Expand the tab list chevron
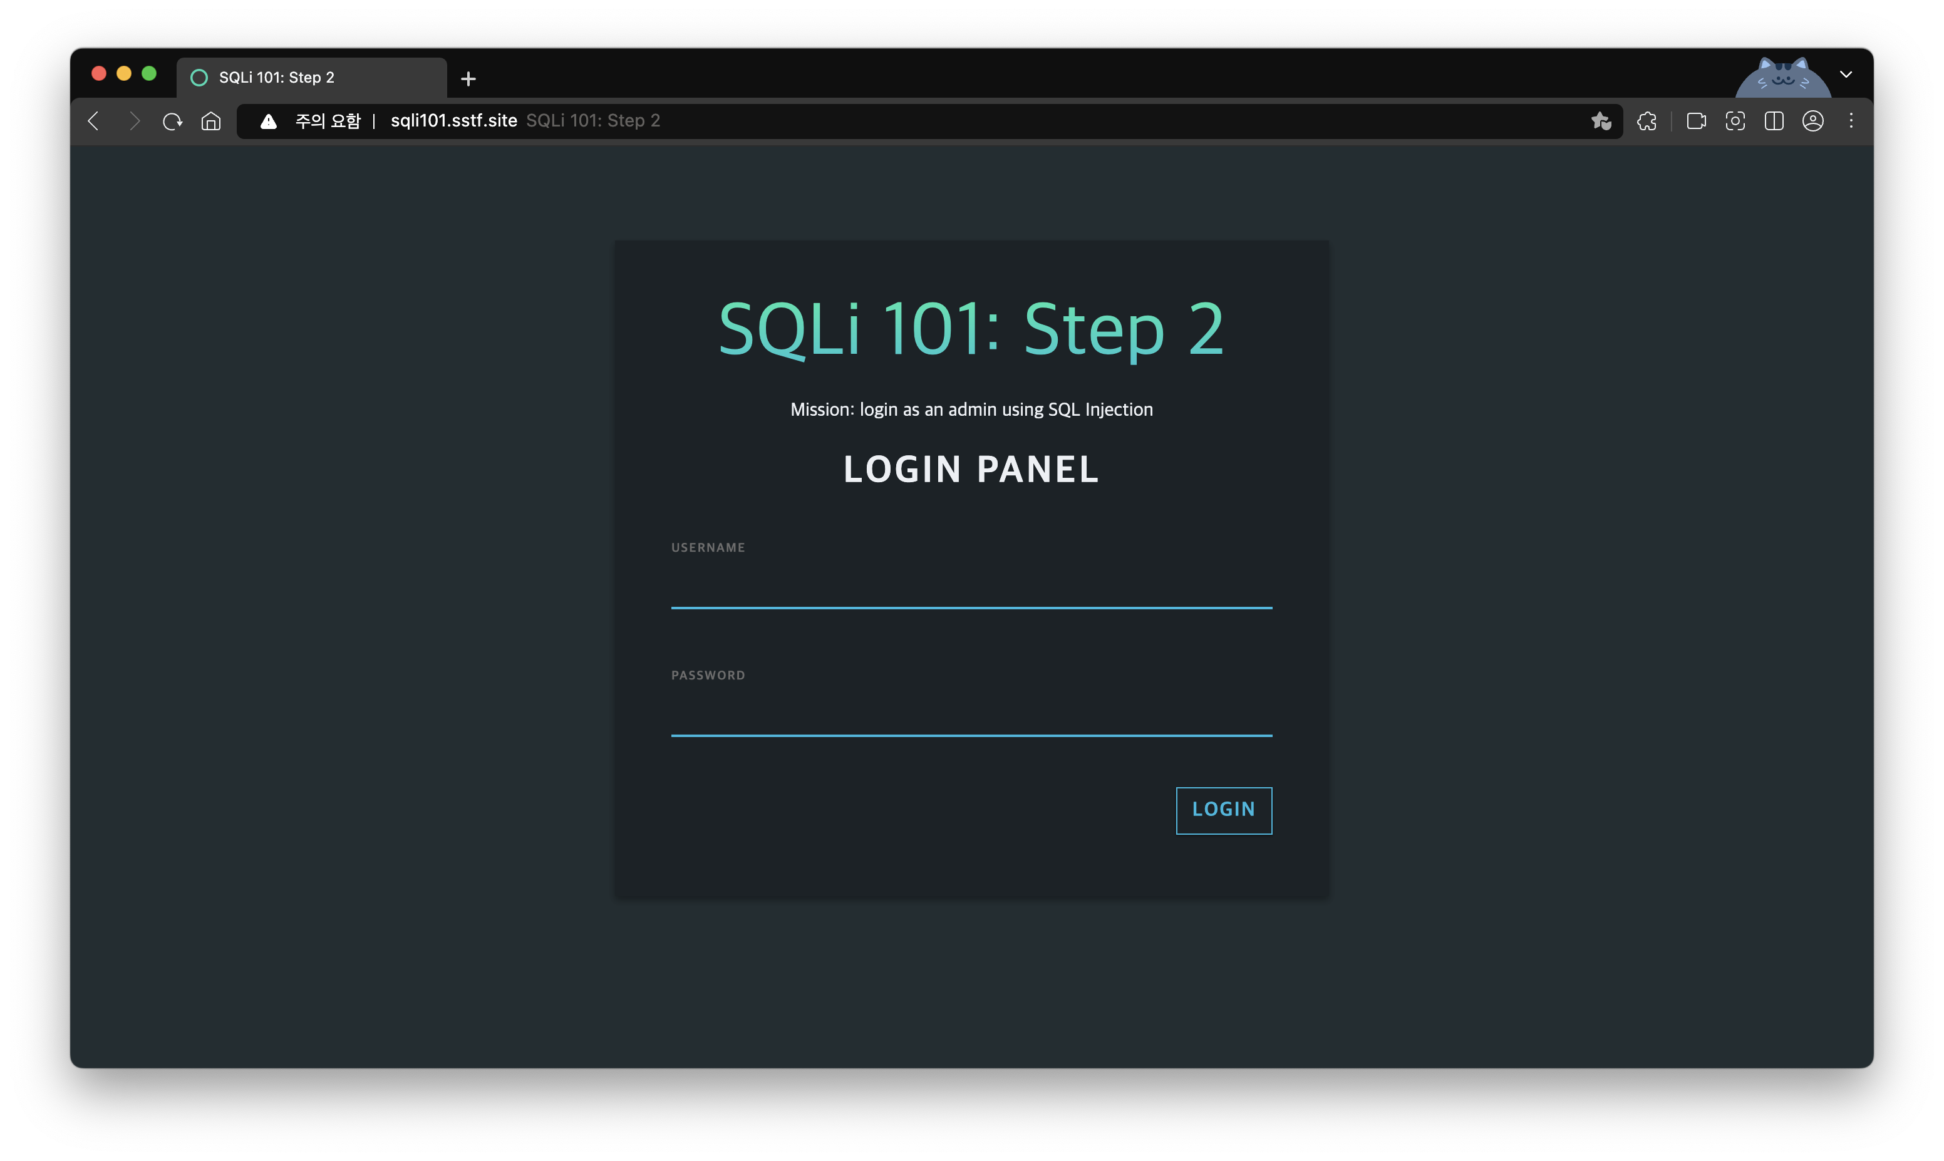 pos(1846,75)
